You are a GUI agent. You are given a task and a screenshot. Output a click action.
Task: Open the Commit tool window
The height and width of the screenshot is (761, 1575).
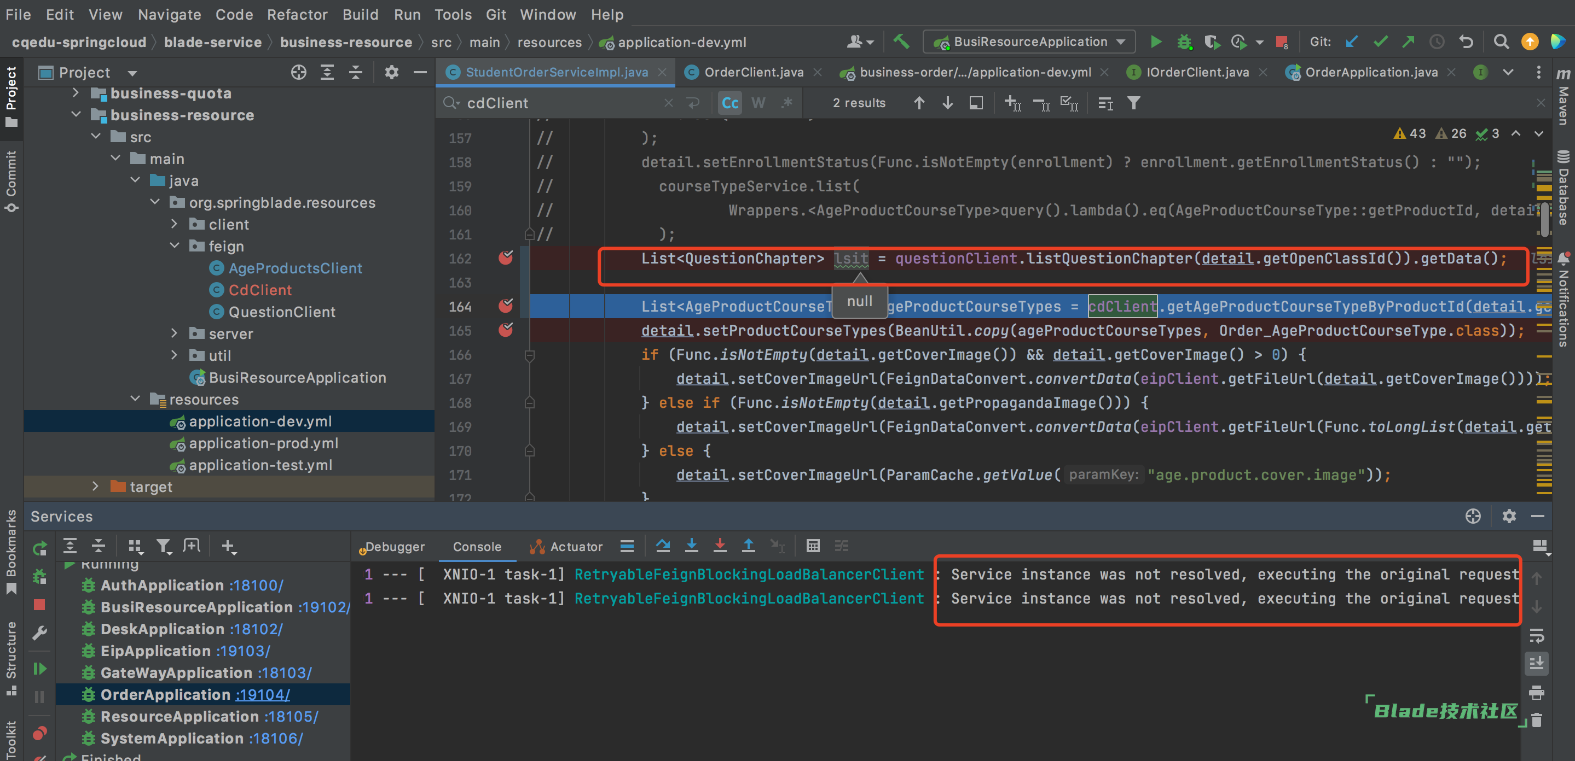11,181
